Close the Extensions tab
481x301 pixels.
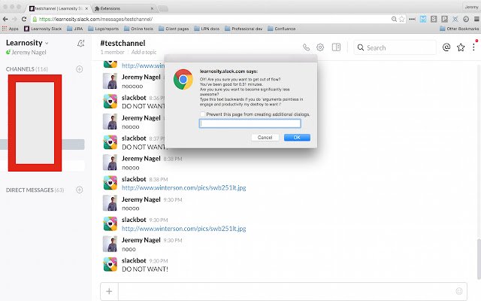(x=152, y=8)
